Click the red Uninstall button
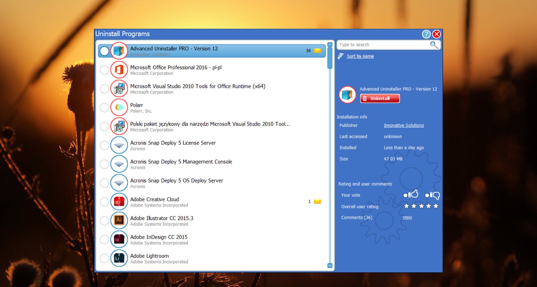The height and width of the screenshot is (287, 537). 380,98
